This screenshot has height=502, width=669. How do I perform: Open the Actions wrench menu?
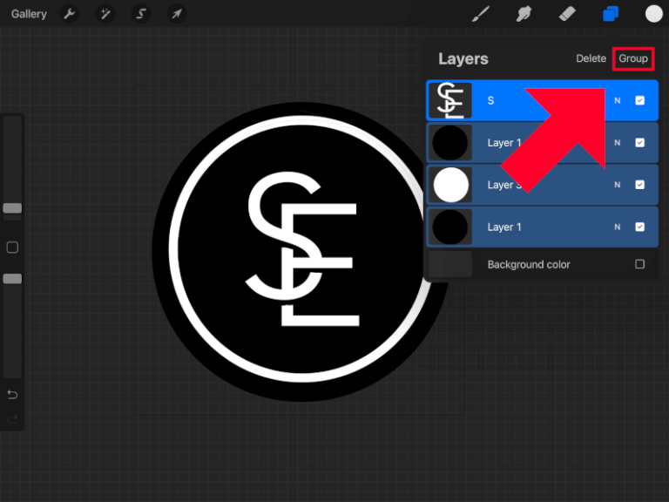pyautogui.click(x=69, y=14)
